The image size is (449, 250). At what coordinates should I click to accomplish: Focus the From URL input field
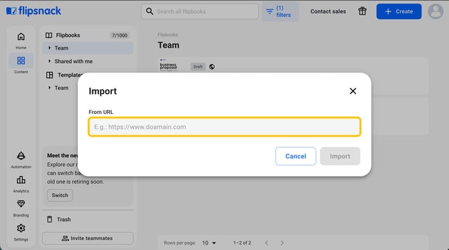coord(224,127)
